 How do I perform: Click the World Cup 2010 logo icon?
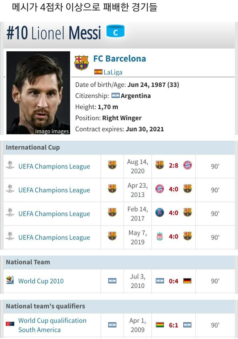[10, 280]
